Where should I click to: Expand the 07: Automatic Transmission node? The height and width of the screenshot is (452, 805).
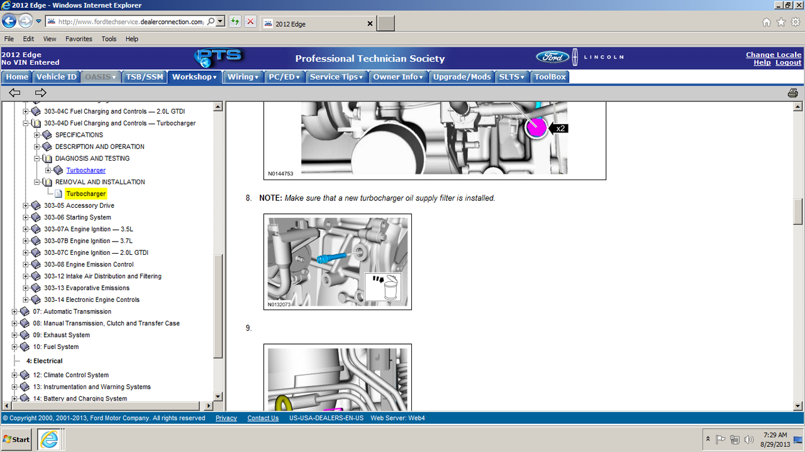point(15,311)
